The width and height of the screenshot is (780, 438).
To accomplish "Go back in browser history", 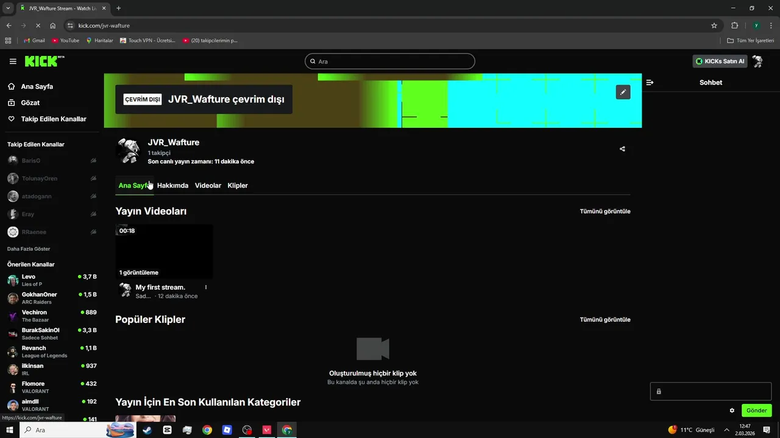I will 9,26.
